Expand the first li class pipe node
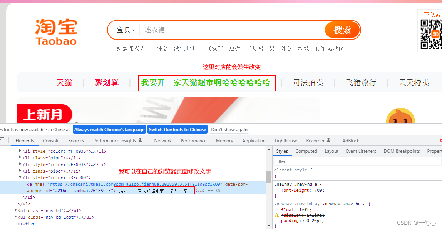The image size is (442, 229). point(20,157)
